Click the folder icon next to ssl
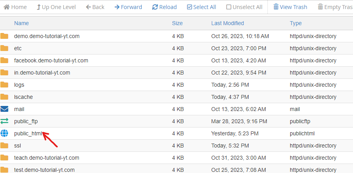Viewport: 353px width, 173px height. click(x=4, y=146)
